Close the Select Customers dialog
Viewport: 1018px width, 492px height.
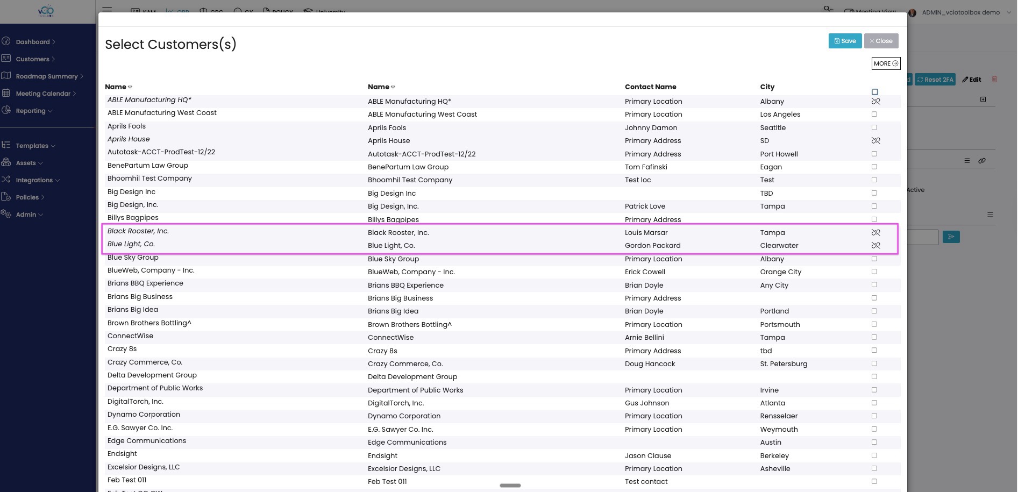pos(881,41)
